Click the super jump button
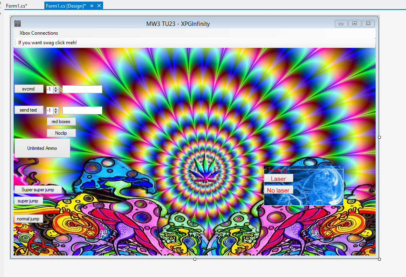Image resolution: width=406 pixels, height=277 pixels. point(28,201)
